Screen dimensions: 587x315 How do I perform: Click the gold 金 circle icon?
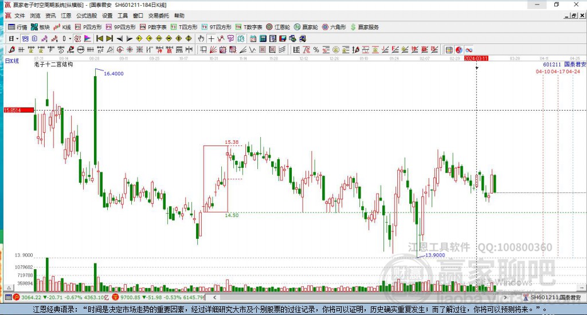pyautogui.click(x=336, y=50)
